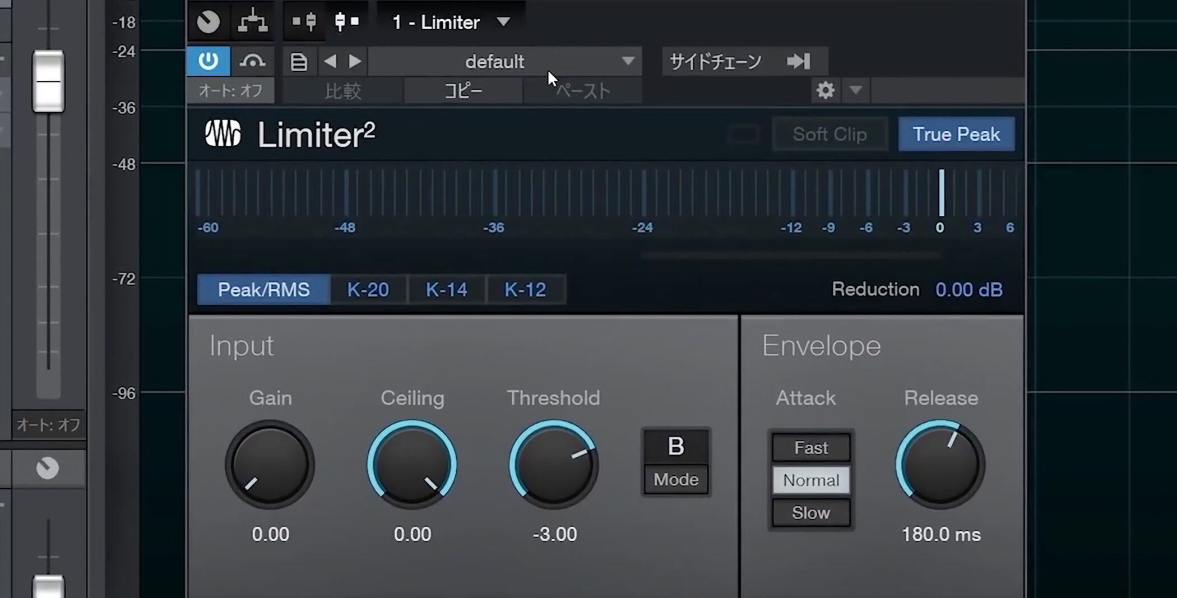This screenshot has width=1177, height=598.
Task: Expand the 1 - Limiter plugin selector
Action: (x=503, y=22)
